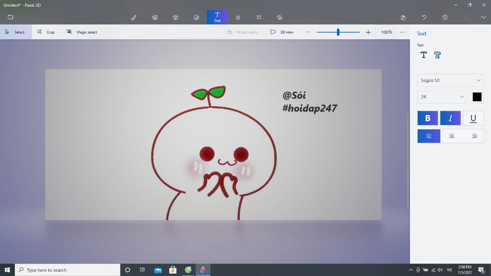The image size is (491, 276).
Task: Open the 3D shapes tool
Action: 175,17
